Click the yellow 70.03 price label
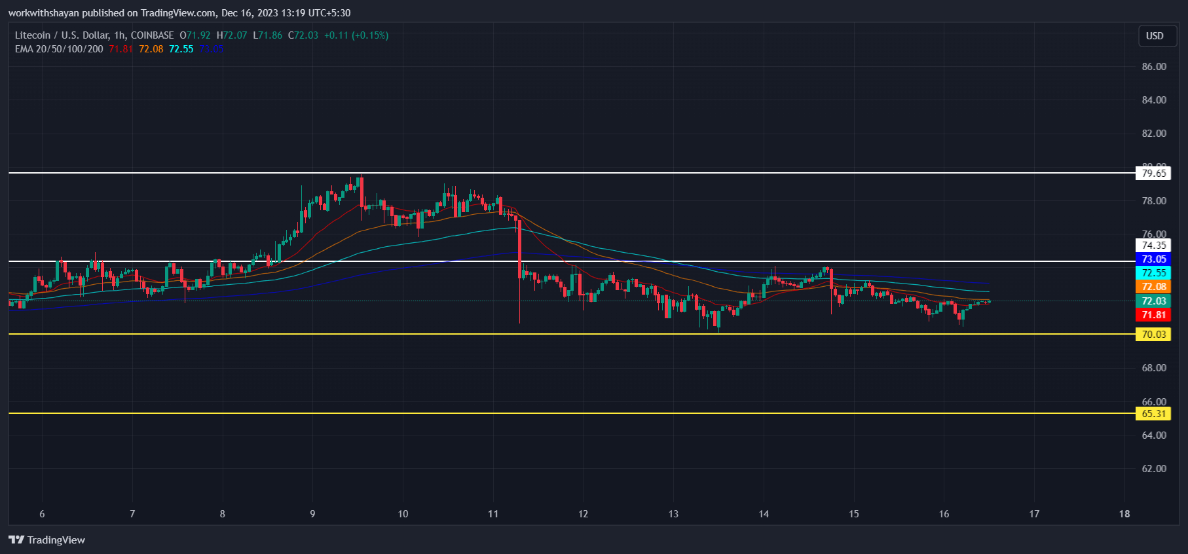 point(1153,335)
